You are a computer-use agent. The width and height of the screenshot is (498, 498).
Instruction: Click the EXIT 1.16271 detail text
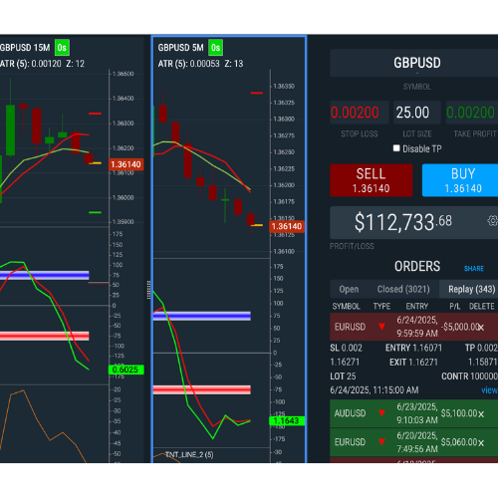(413, 363)
